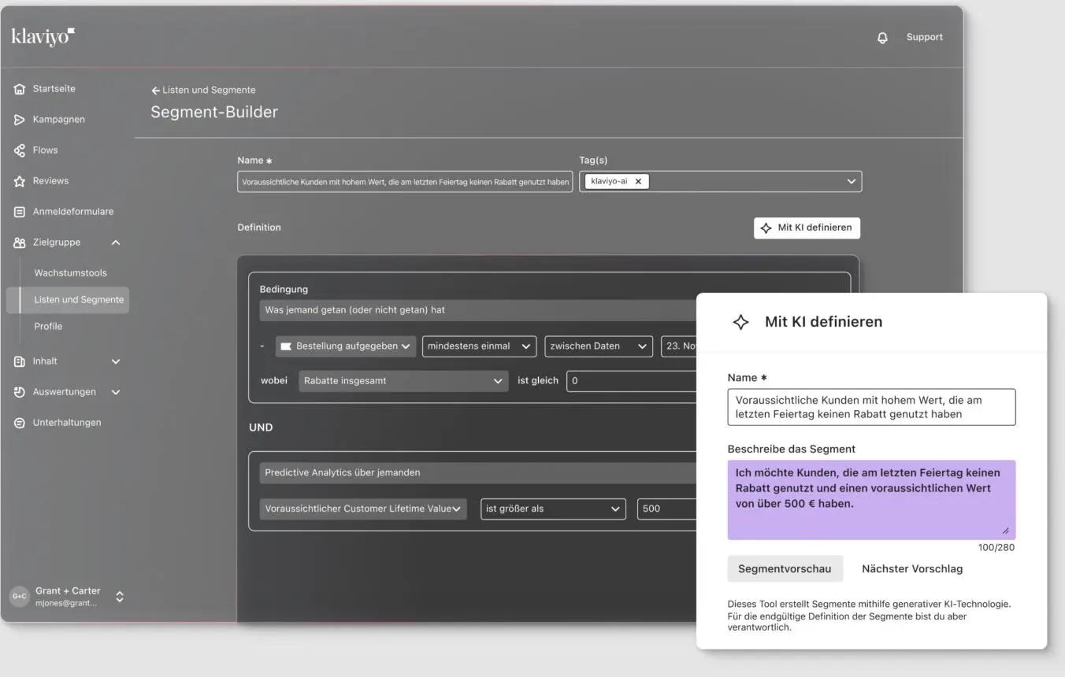The height and width of the screenshot is (677, 1065).
Task: Select Profile in the sidebar
Action: [x=48, y=325]
